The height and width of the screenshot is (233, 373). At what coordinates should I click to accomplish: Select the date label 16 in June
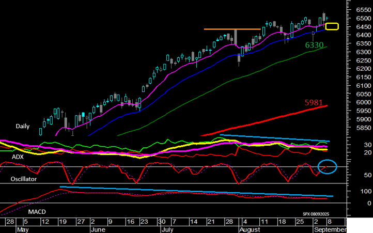coord(131,222)
